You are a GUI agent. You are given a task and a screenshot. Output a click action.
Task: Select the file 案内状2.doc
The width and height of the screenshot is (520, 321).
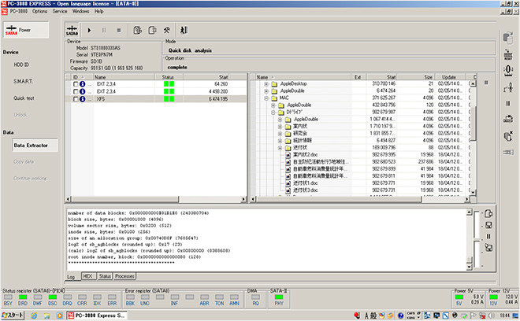[x=306, y=155]
